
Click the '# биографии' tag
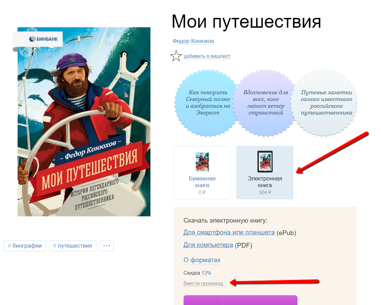pyautogui.click(x=25, y=246)
